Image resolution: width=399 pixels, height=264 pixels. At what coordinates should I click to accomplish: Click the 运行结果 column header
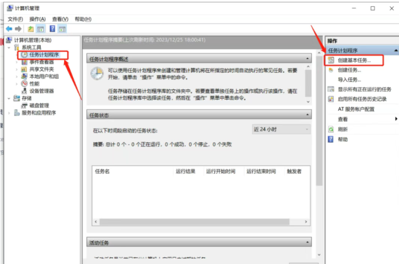186,171
